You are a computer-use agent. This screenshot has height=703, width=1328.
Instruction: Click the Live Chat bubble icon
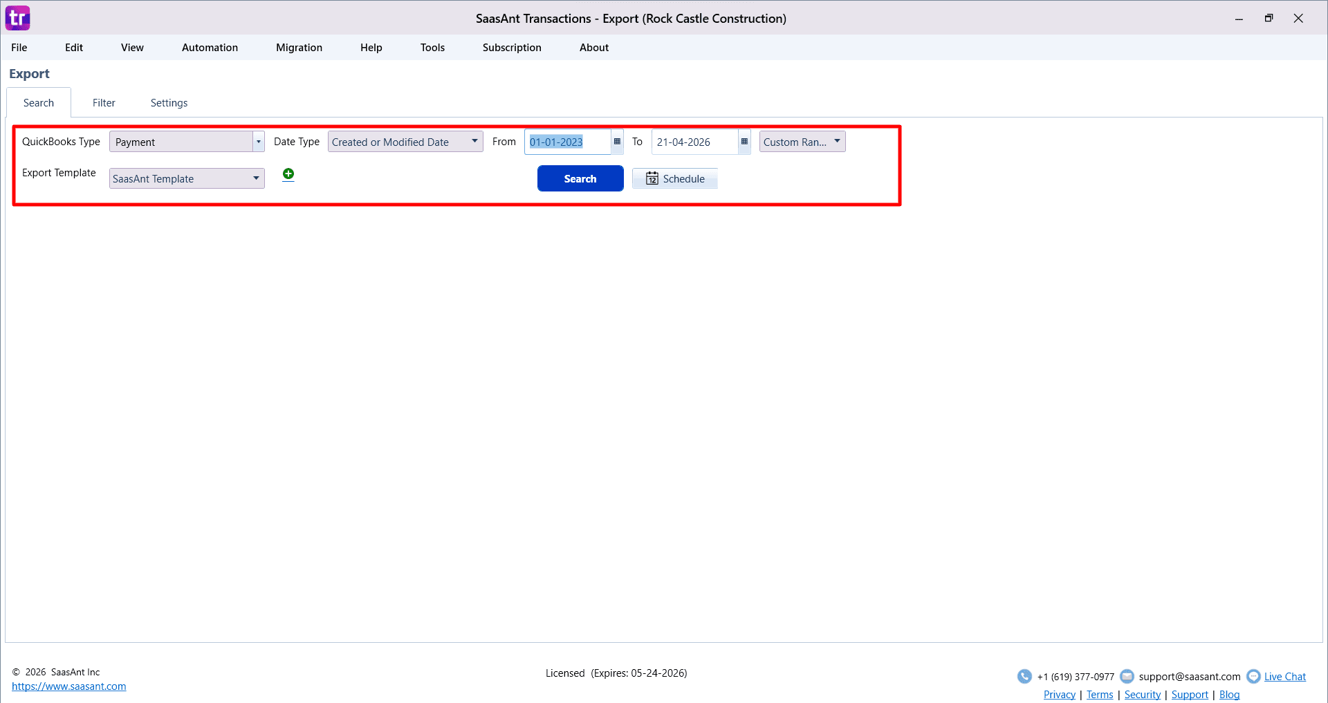pos(1253,676)
